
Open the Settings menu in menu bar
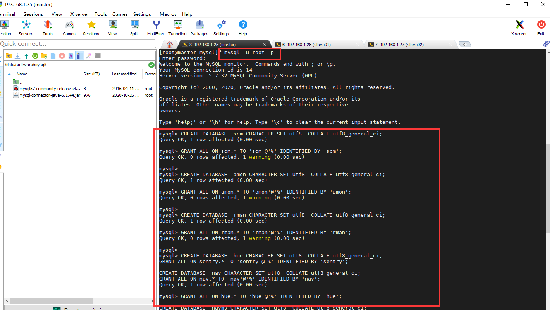pos(142,14)
